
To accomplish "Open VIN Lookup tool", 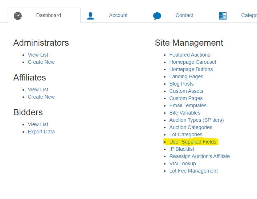I will 182,163.
